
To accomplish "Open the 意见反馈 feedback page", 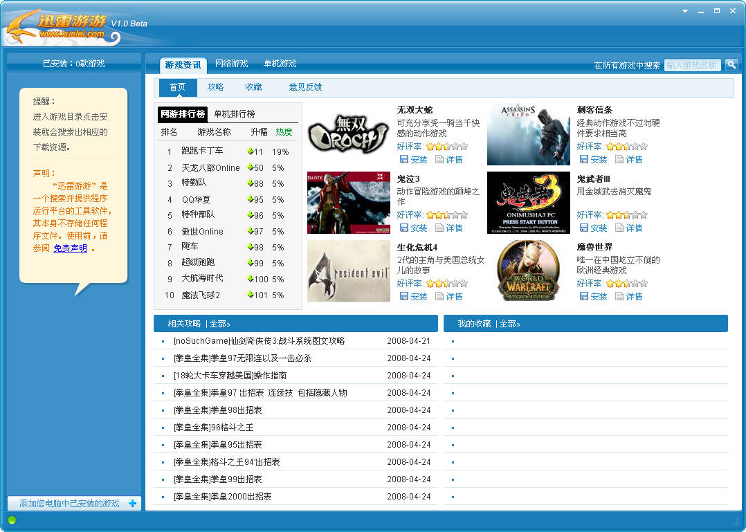I will (x=305, y=87).
